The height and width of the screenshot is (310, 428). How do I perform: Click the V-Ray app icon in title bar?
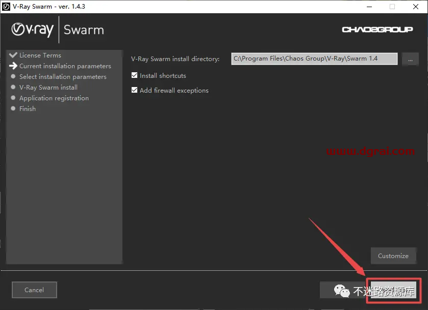pyautogui.click(x=6, y=7)
